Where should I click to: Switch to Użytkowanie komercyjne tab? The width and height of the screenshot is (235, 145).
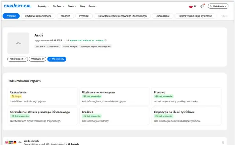pyautogui.click(x=38, y=16)
